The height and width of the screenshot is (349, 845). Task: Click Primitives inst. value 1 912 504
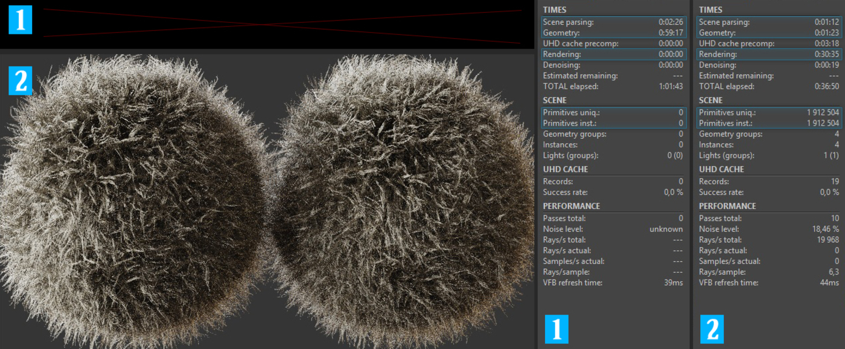point(823,124)
